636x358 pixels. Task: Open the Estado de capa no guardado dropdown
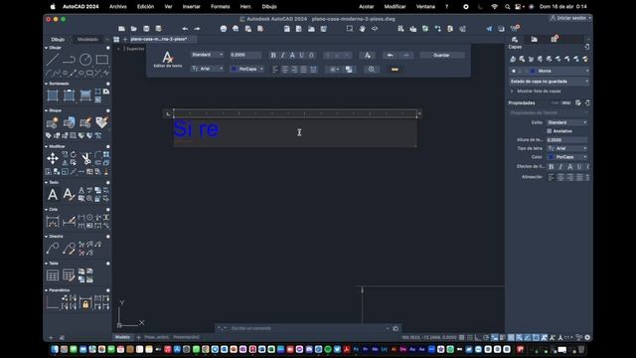(x=549, y=82)
